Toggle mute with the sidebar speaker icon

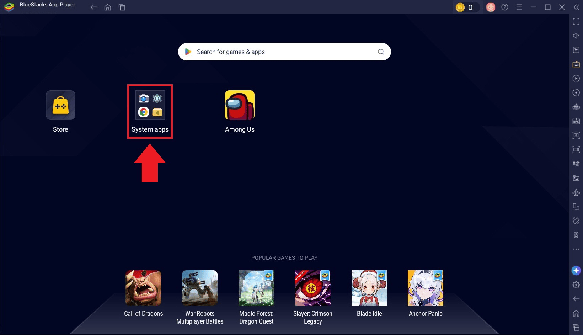(x=576, y=36)
